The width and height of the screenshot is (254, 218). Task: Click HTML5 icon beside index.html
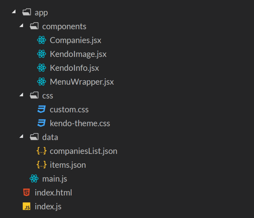coord(26,193)
